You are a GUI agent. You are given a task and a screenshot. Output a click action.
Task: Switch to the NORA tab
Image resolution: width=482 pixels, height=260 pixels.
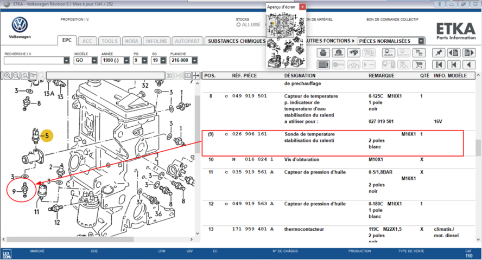(131, 41)
